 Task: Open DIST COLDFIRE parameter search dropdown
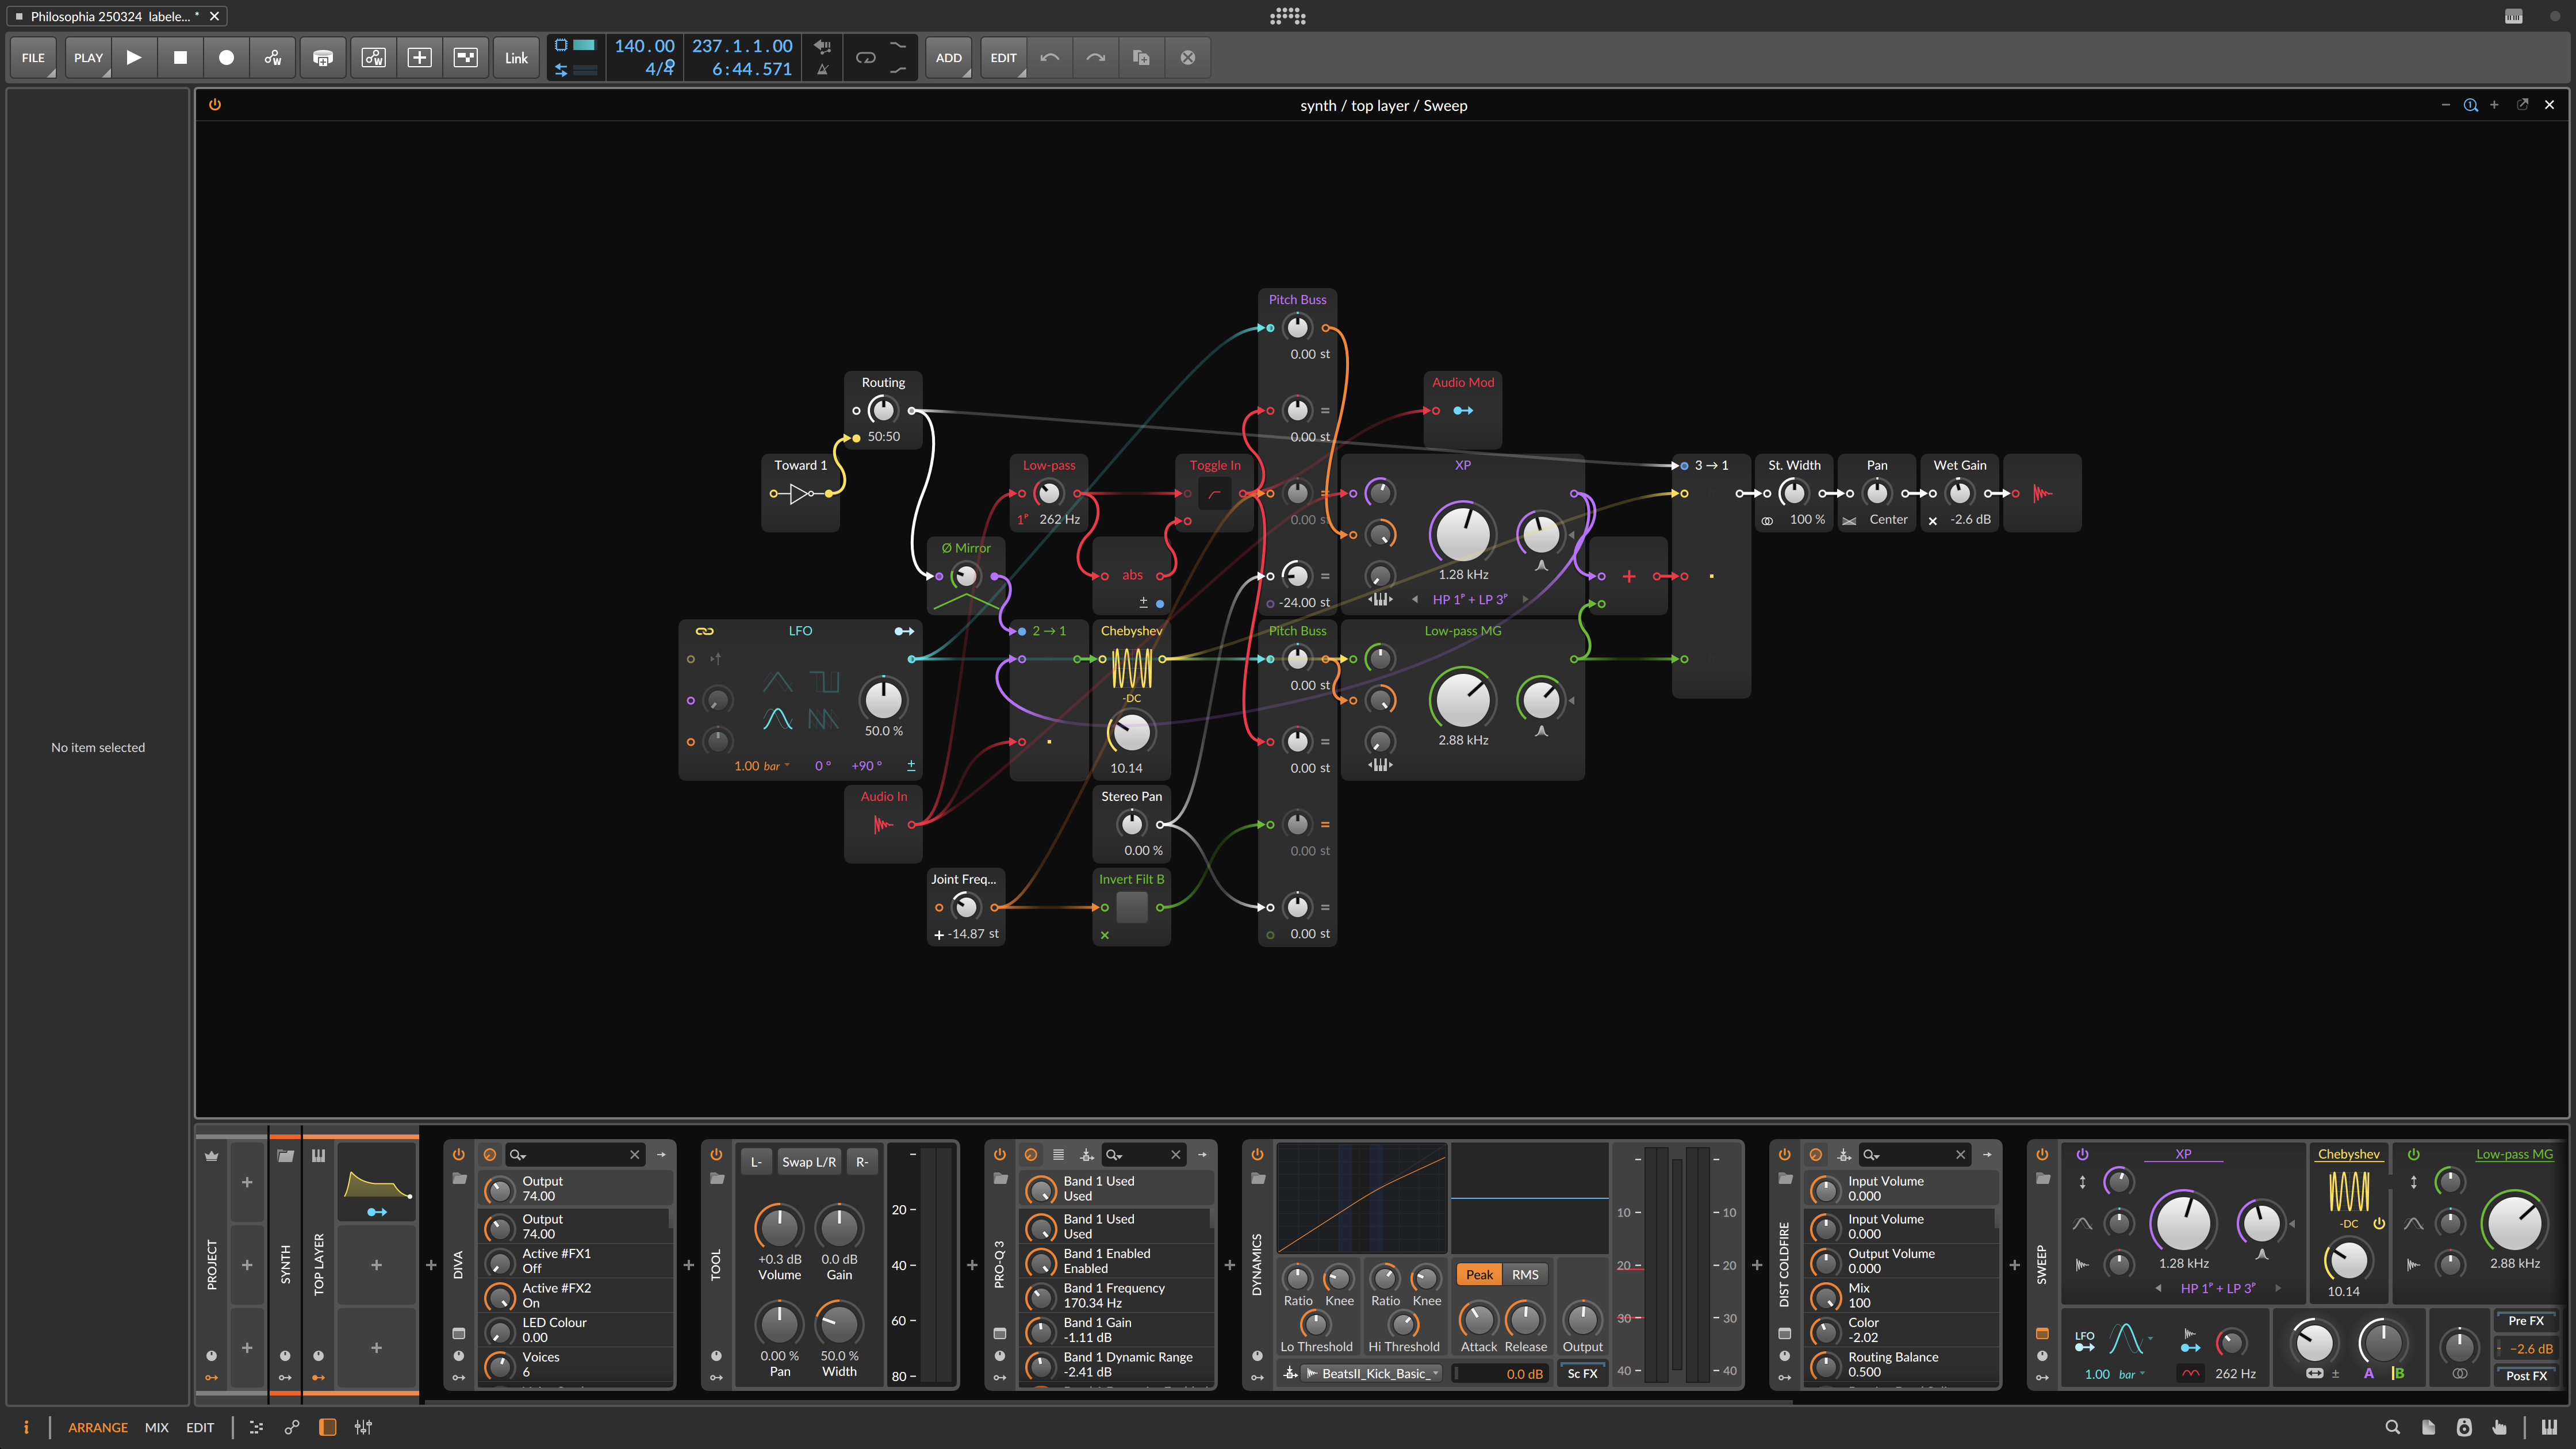tap(1871, 1155)
